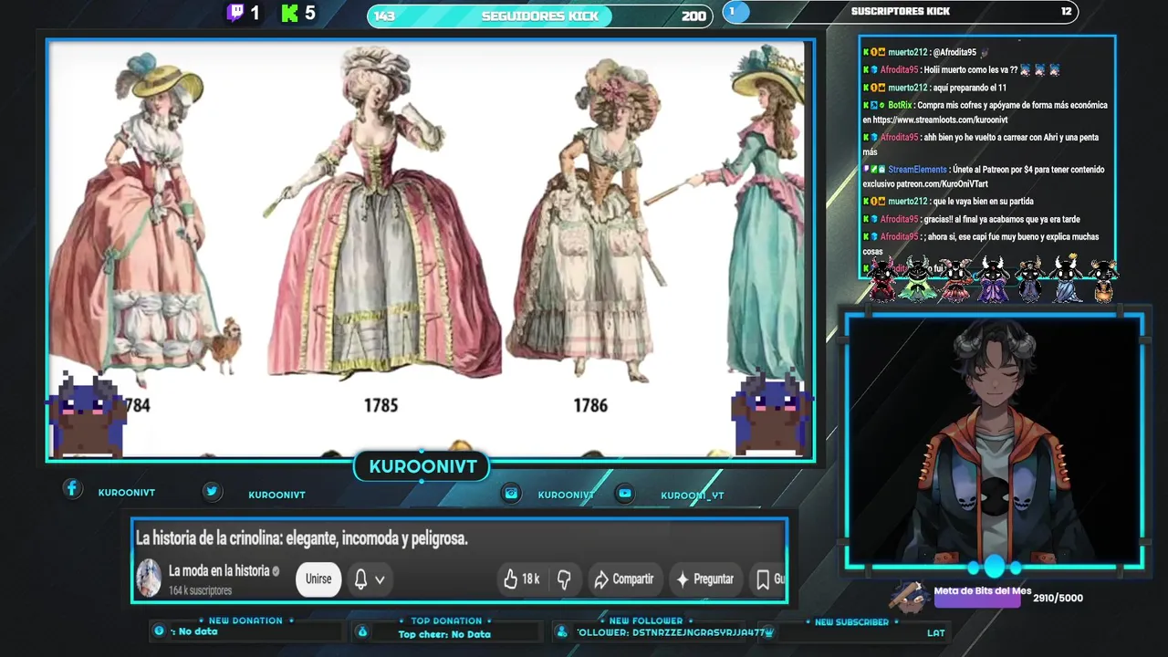Dislike the video with thumbs-down icon
This screenshot has width=1168, height=657.
click(564, 579)
